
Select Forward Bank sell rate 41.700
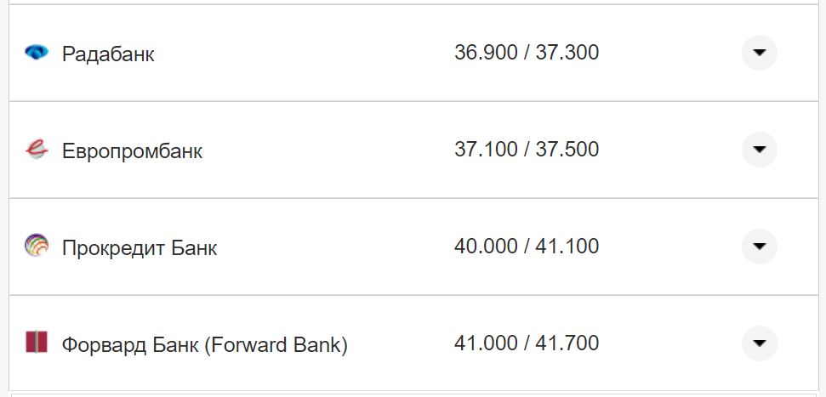click(567, 343)
